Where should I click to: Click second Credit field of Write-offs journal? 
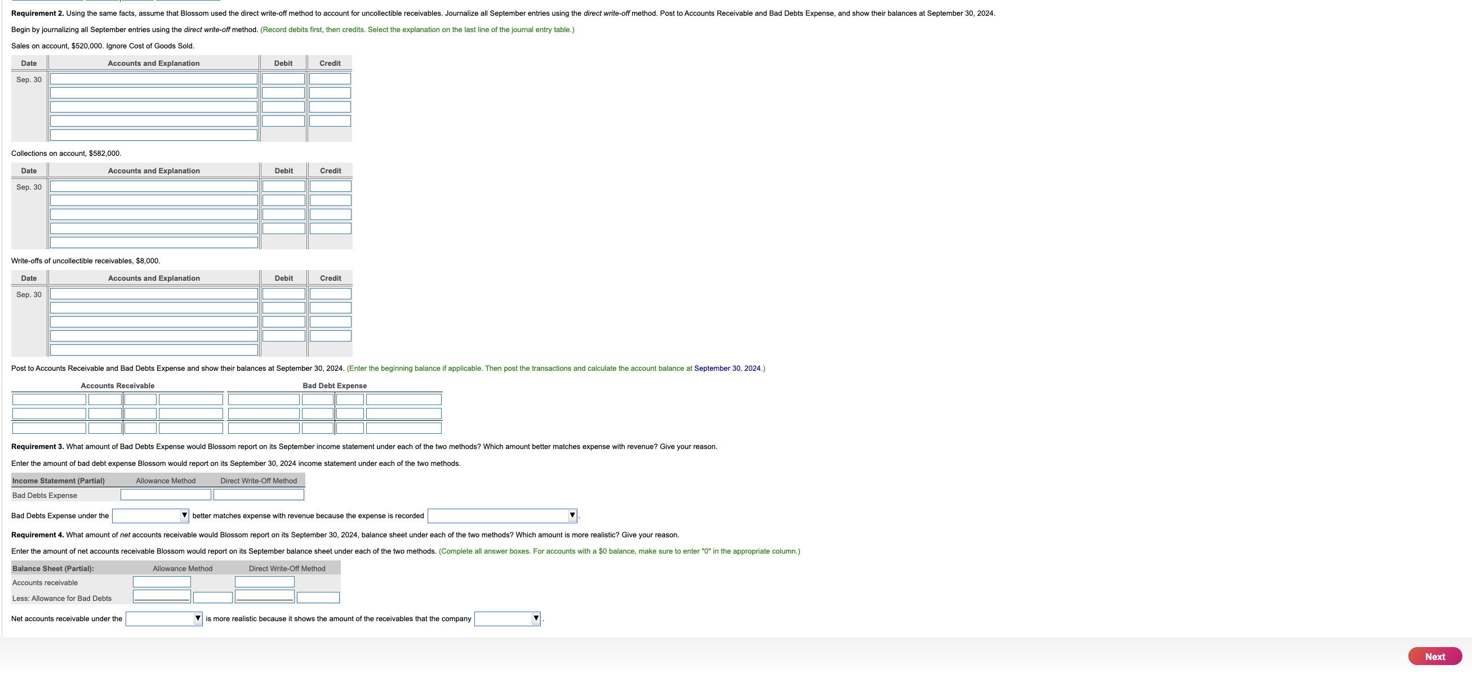(330, 308)
